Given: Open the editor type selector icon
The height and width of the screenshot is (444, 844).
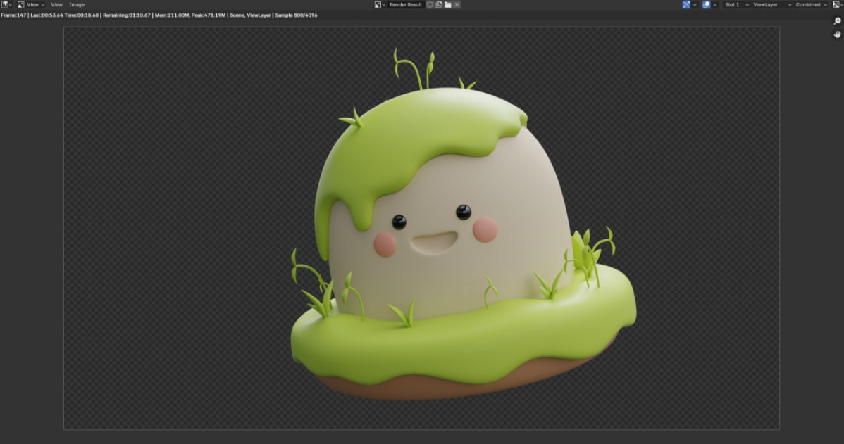Looking at the screenshot, I should pyautogui.click(x=6, y=4).
